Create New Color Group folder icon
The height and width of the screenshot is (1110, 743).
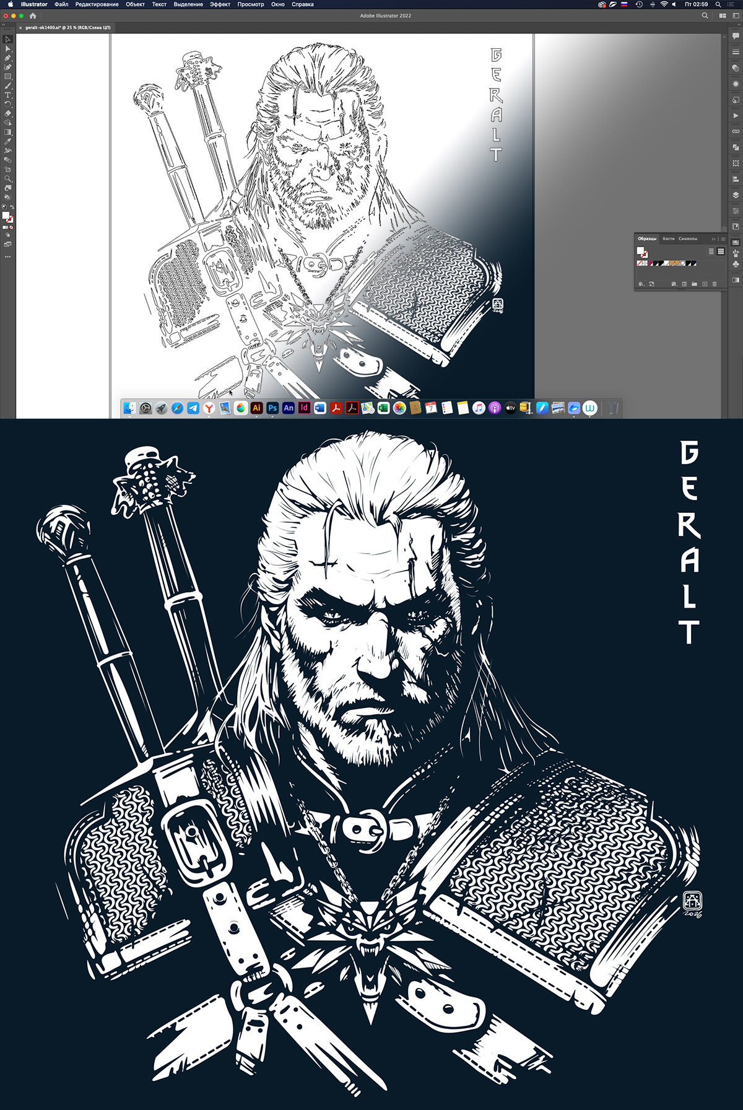coord(695,284)
